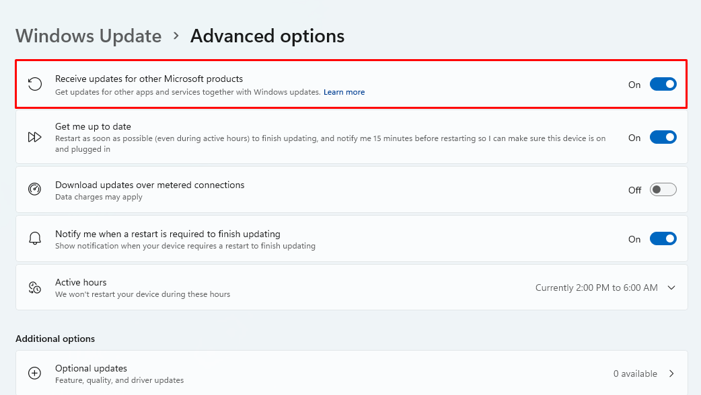Click the Receive updates for other Microsoft products title
701x395 pixels.
click(149, 79)
